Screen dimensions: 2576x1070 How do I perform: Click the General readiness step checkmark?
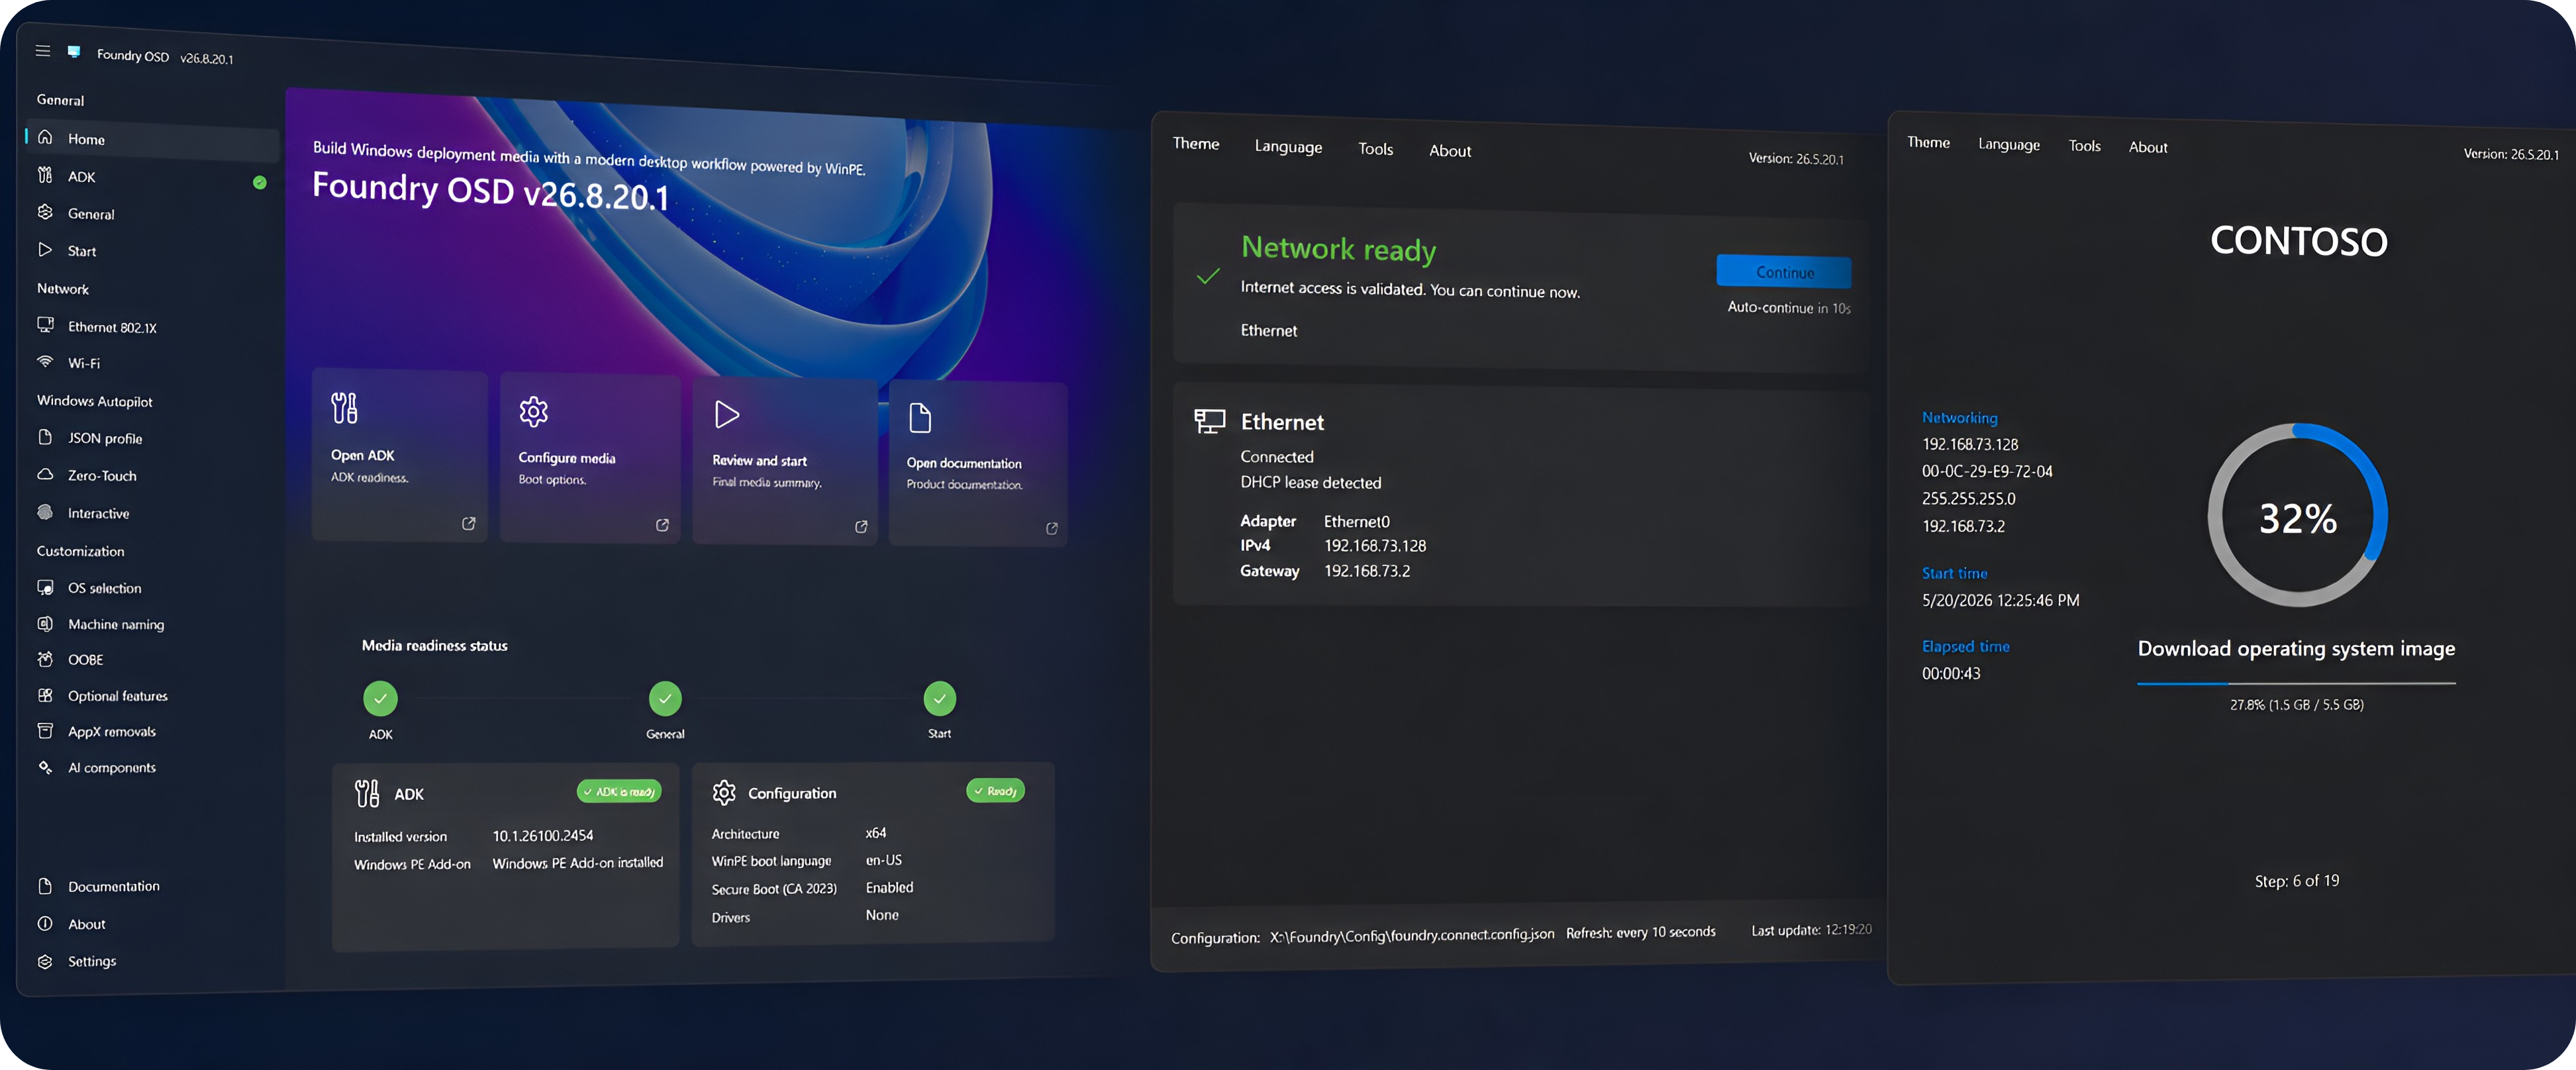click(x=665, y=699)
